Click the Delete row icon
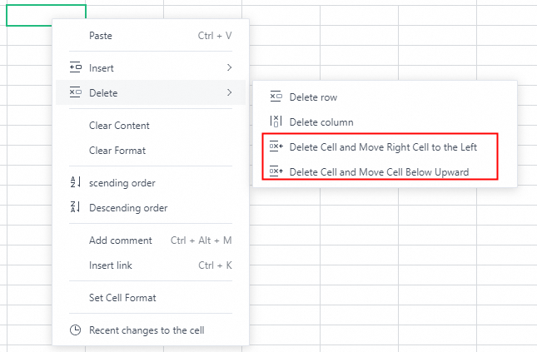Viewport: 537px width, 352px height. tap(276, 97)
